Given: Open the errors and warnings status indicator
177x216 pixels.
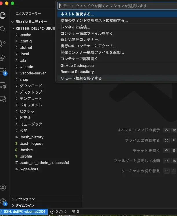Looking at the screenshot, I should (58, 211).
